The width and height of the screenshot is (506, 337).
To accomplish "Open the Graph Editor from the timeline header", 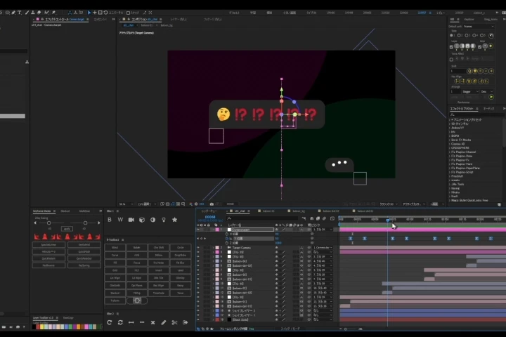I will [x=332, y=218].
